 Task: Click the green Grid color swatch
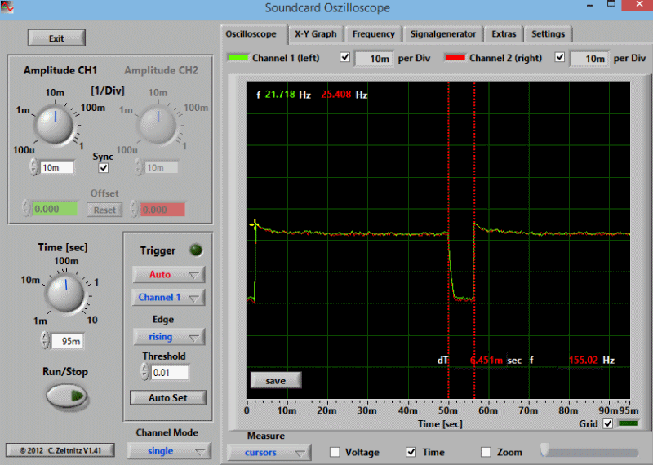[x=629, y=423]
